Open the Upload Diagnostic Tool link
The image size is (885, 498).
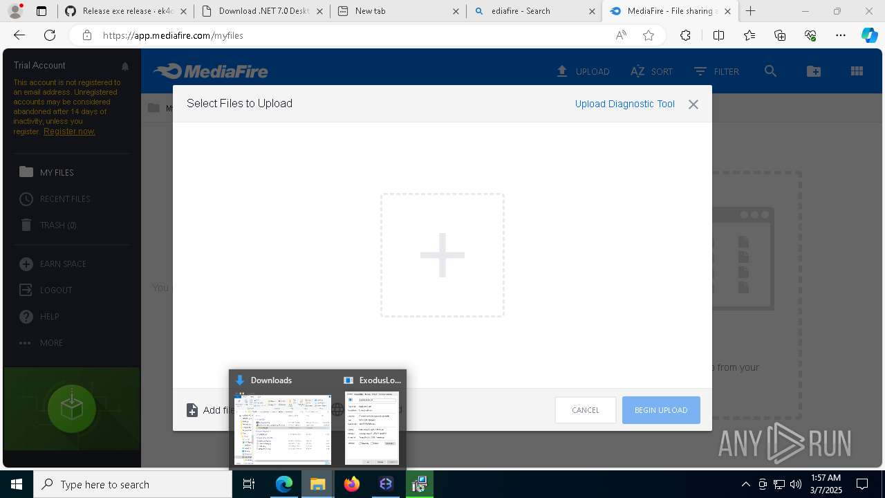click(x=625, y=104)
